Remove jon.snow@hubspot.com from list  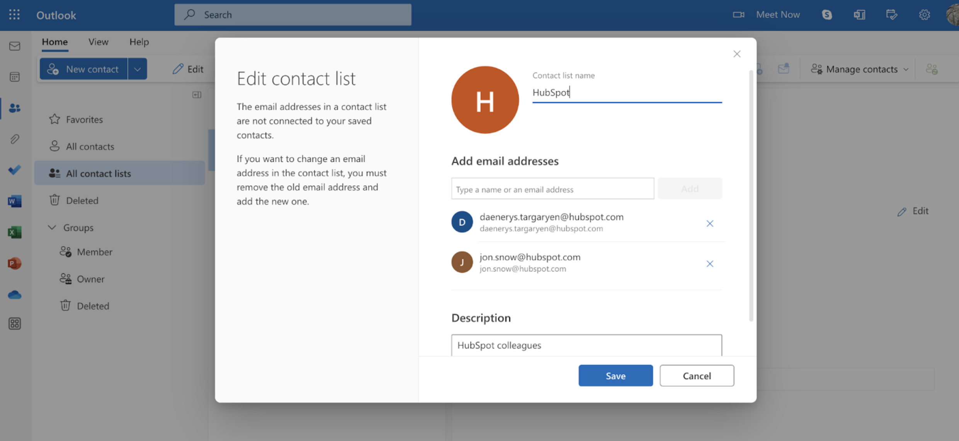[x=709, y=263]
